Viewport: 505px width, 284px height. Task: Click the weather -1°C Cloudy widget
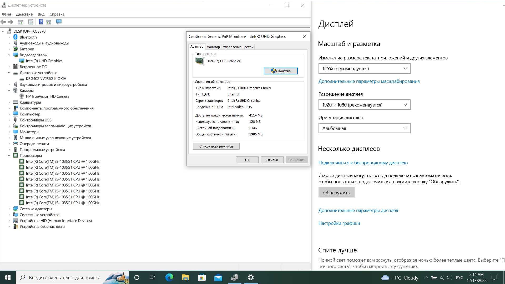[400, 277]
